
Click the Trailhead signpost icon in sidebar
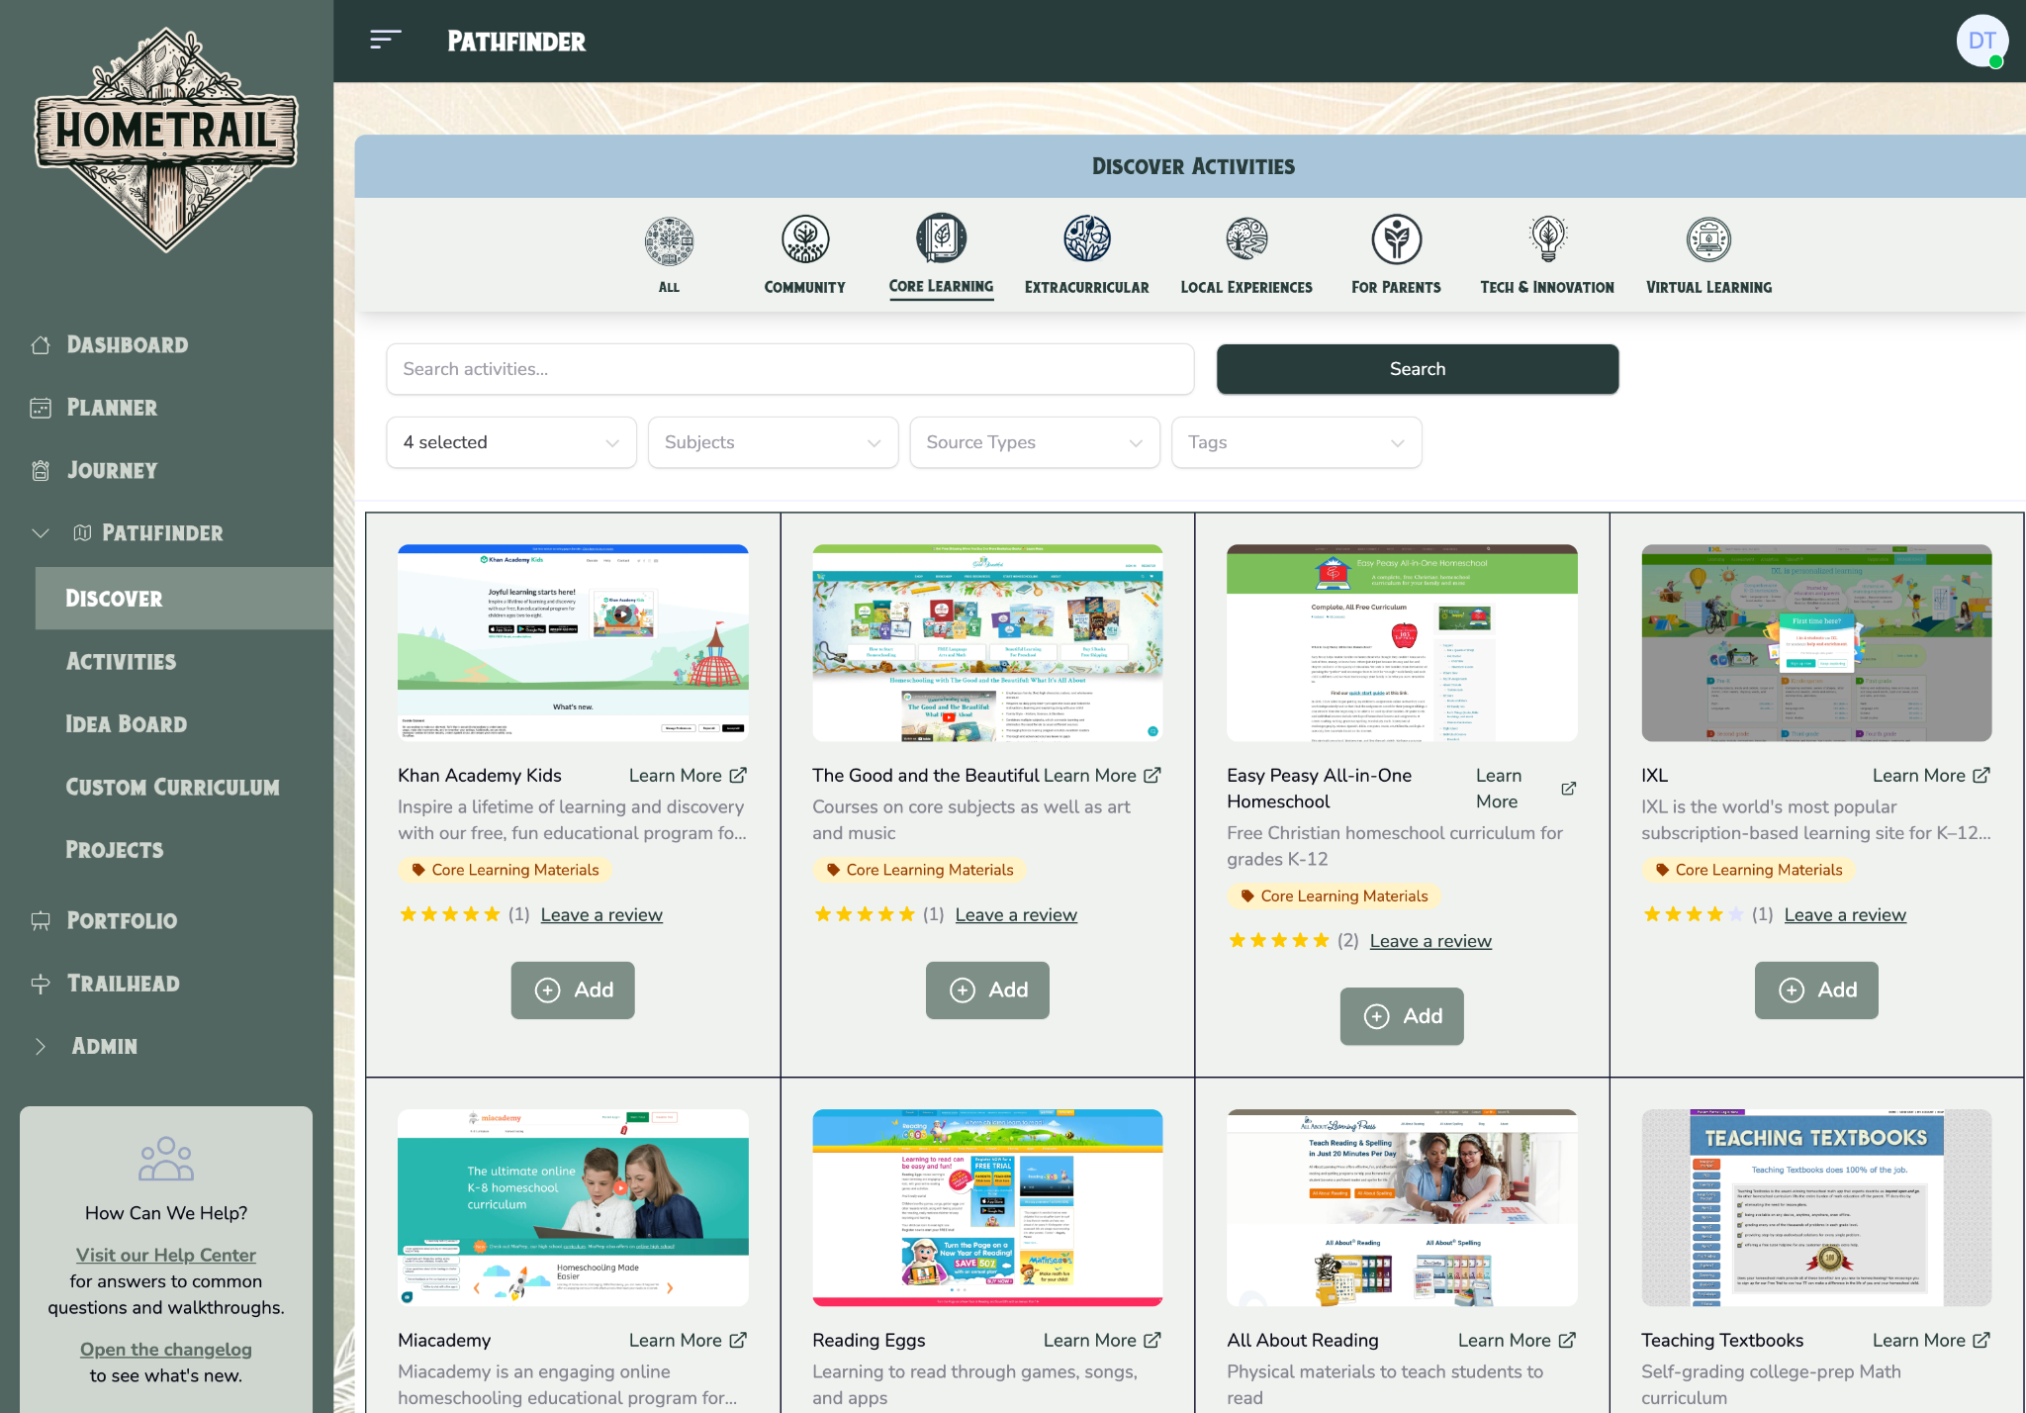(x=41, y=984)
